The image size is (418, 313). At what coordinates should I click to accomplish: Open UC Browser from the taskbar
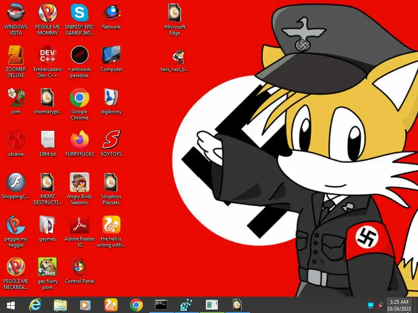(x=111, y=305)
